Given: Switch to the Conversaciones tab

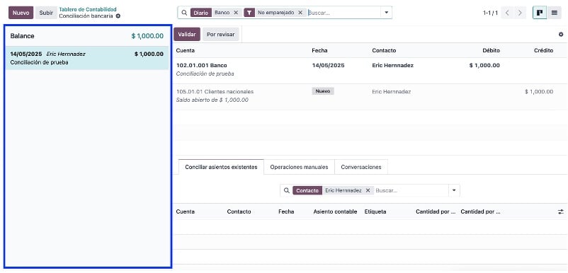Looking at the screenshot, I should (361, 167).
